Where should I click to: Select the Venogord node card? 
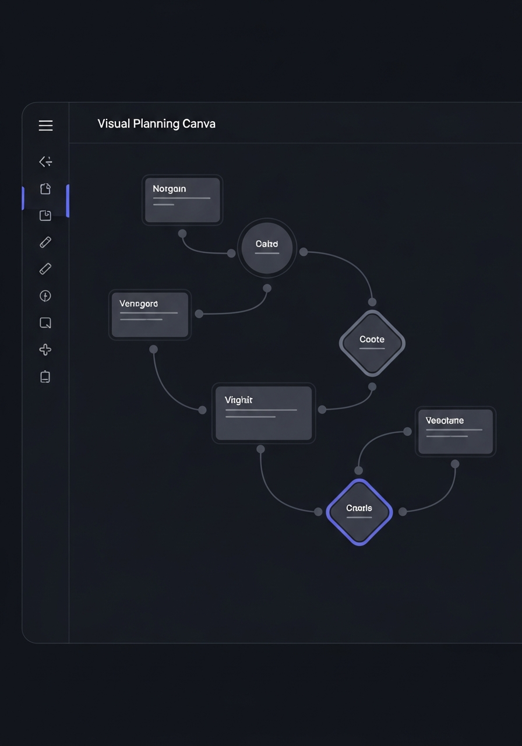(x=150, y=315)
